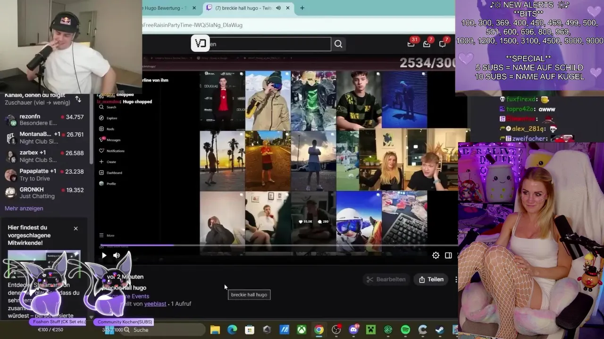Expand the More menu in the Instagram sidebar
604x339 pixels.
click(107, 235)
